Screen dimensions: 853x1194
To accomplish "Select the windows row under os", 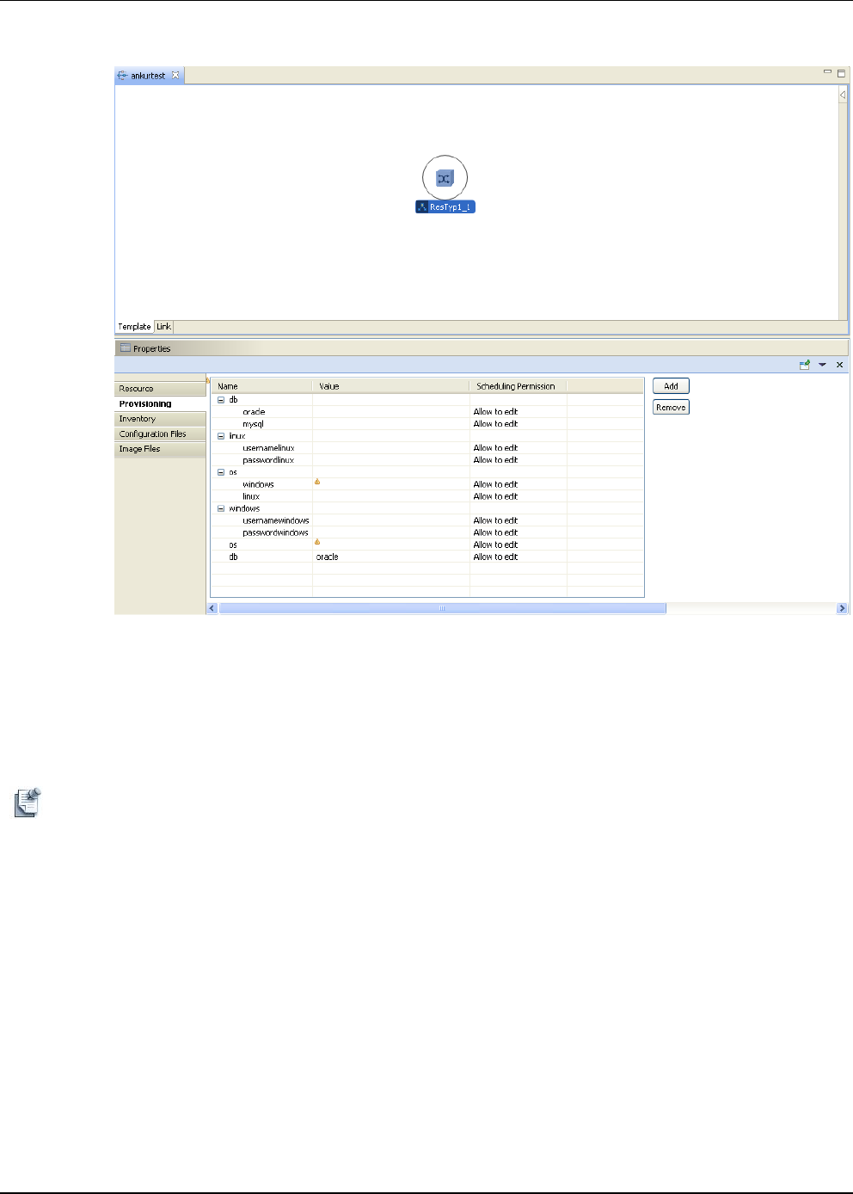I will (427, 484).
